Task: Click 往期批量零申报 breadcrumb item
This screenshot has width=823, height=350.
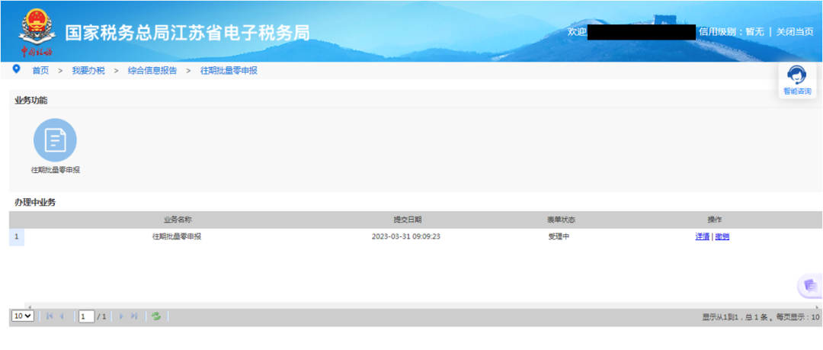Action: [229, 70]
